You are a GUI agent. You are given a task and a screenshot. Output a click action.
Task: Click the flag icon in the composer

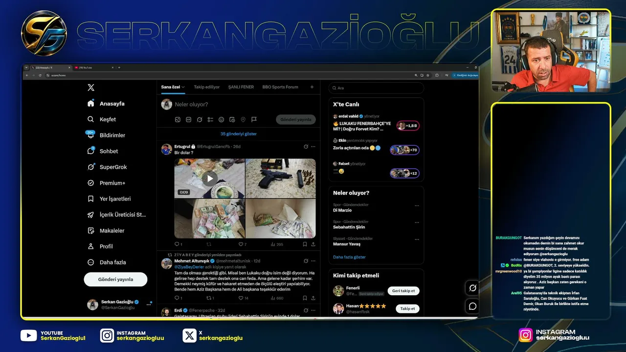pos(254,119)
